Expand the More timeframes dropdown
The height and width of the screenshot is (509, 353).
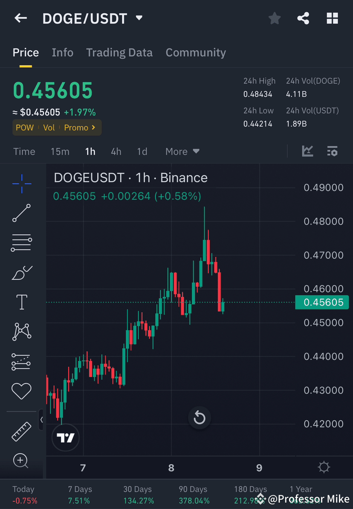click(x=182, y=151)
